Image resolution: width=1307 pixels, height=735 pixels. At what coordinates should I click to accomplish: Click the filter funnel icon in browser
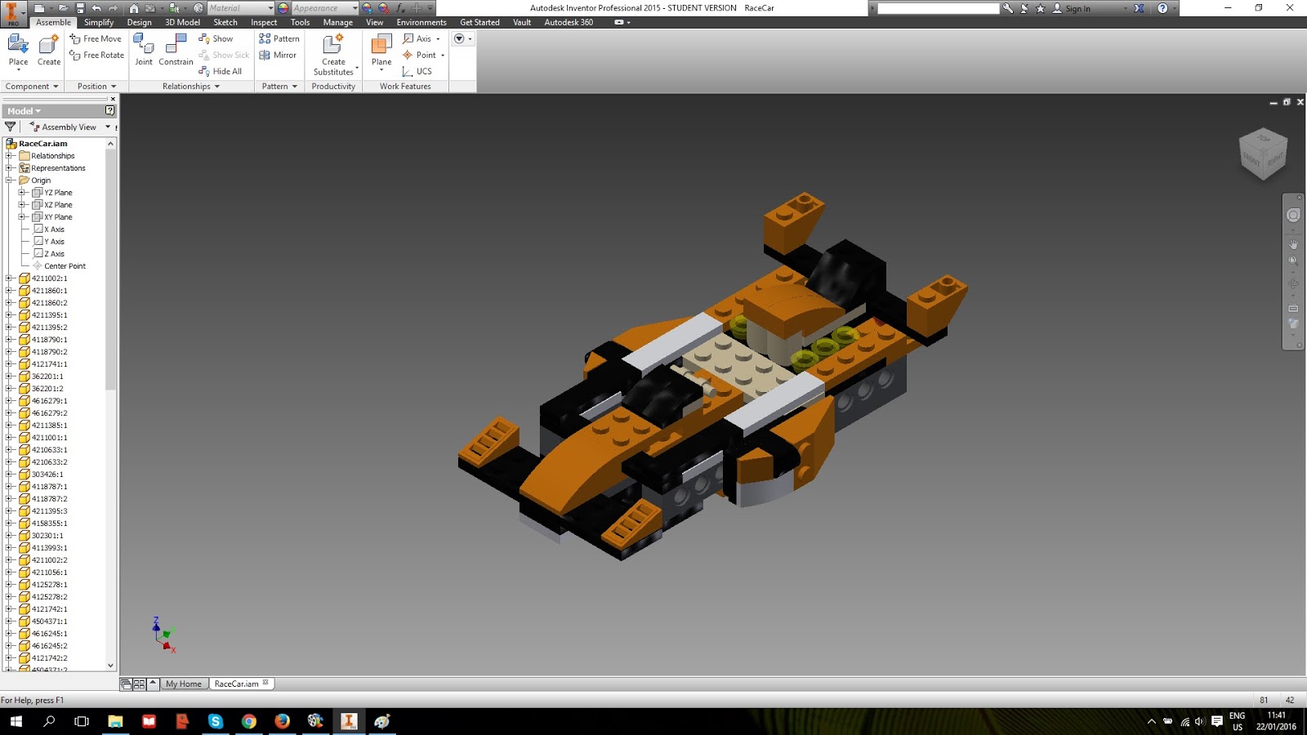click(10, 127)
